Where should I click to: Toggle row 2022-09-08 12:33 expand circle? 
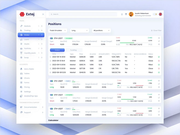pyautogui.click(x=50, y=72)
